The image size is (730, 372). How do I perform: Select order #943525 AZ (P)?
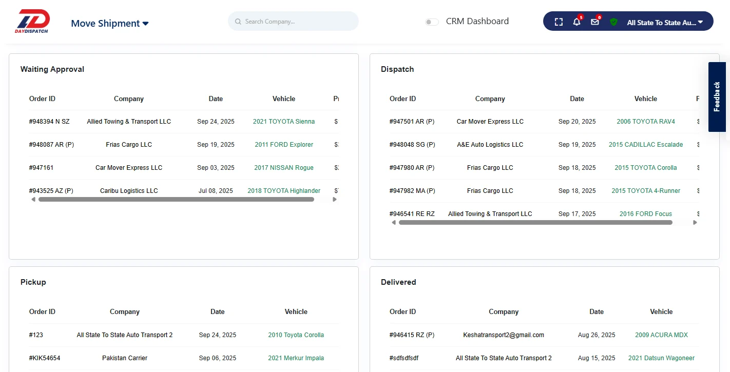(x=51, y=191)
